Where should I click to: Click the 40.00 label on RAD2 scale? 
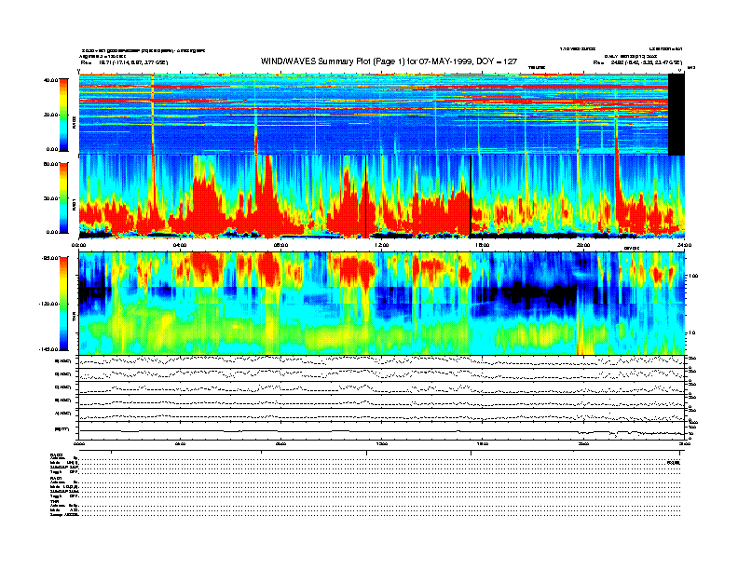tap(50, 80)
